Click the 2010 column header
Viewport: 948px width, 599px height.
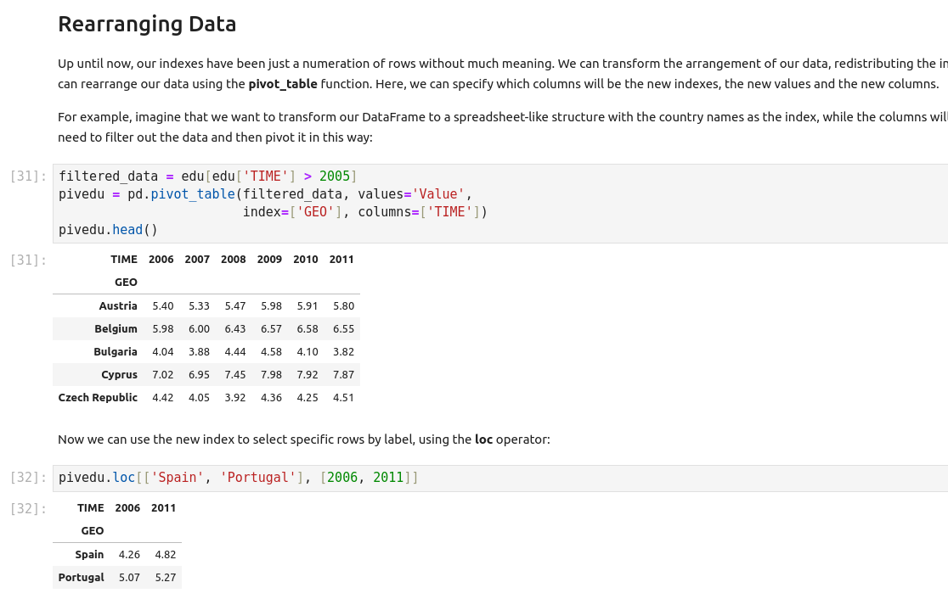point(305,260)
